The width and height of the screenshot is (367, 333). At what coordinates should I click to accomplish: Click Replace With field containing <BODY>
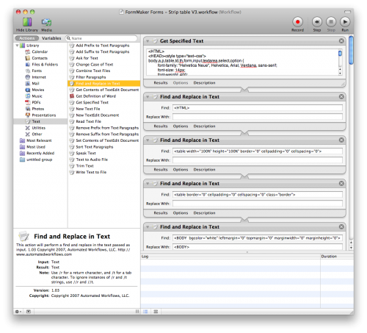[258, 247]
